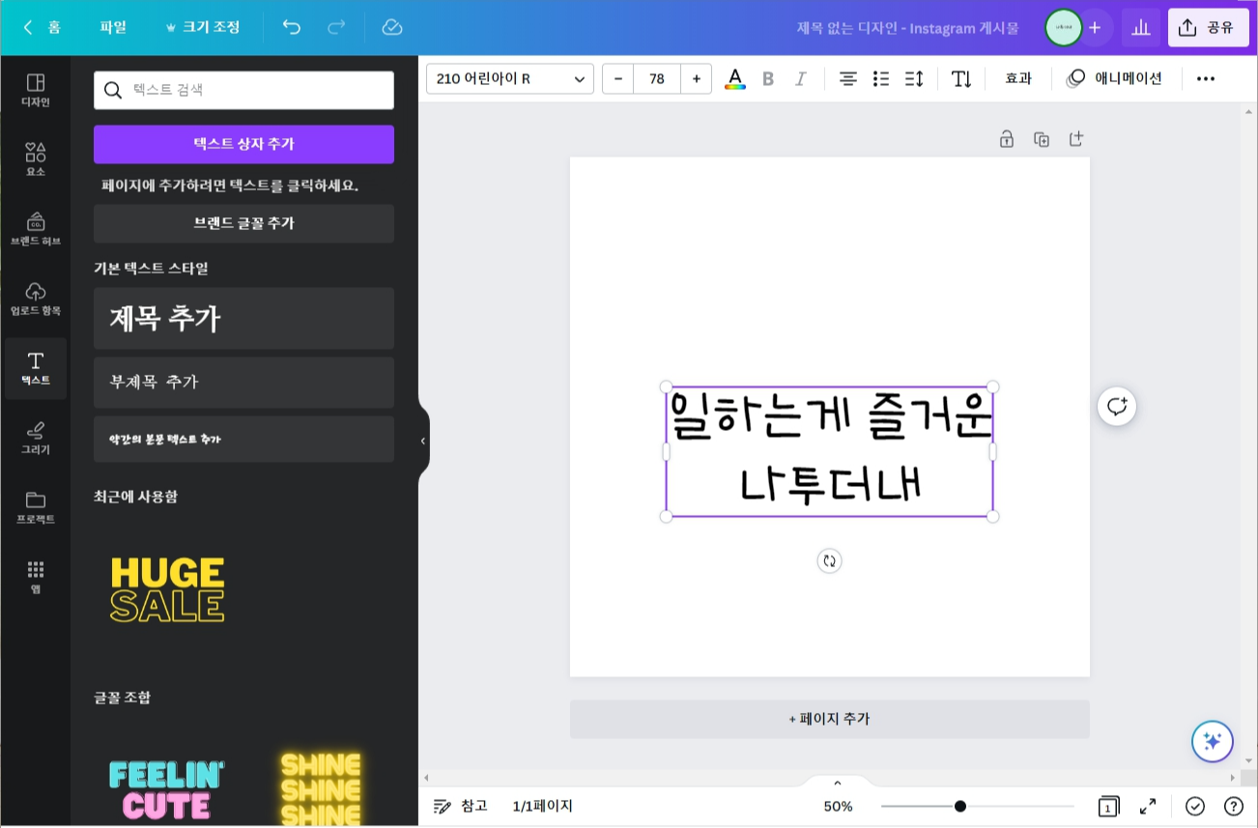This screenshot has width=1258, height=828.
Task: Open analytics chart icon
Action: 1141,27
